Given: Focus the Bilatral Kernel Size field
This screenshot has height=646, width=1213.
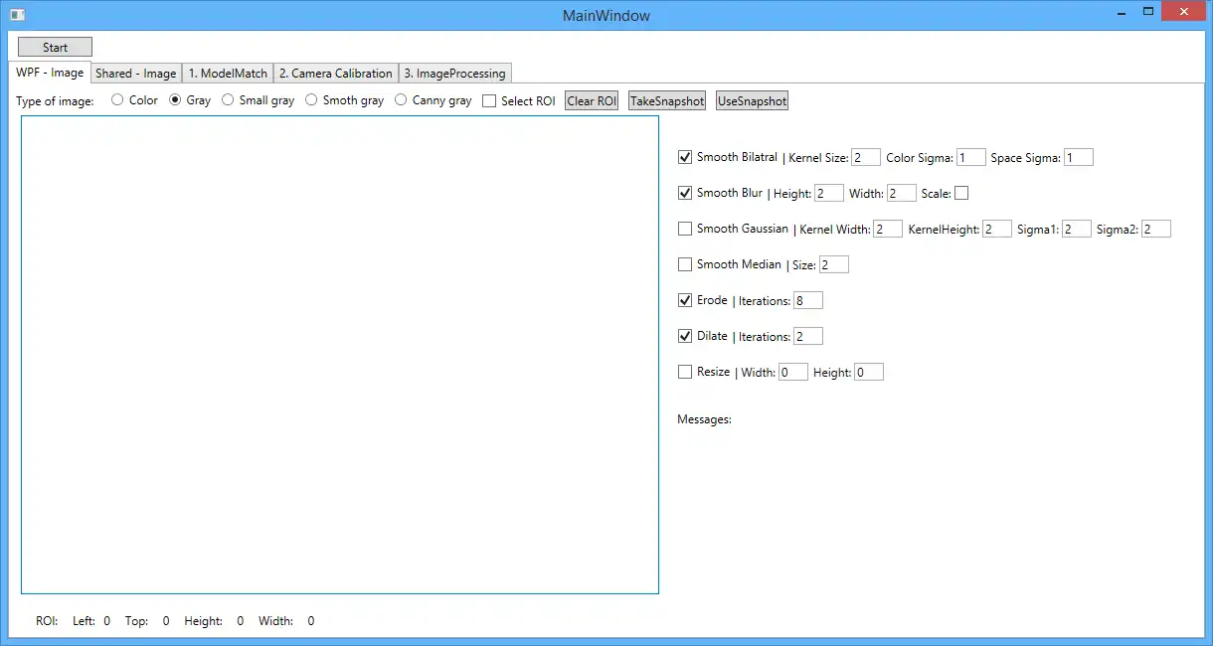Looking at the screenshot, I should tap(866, 157).
